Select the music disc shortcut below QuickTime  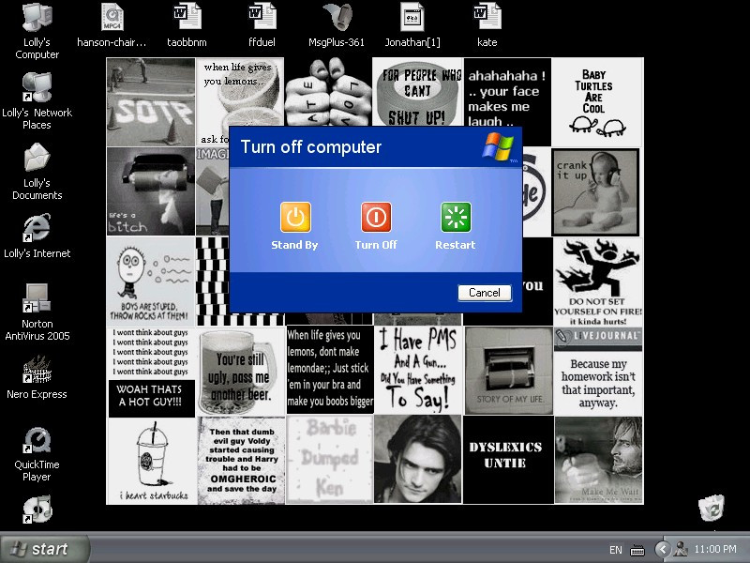(37, 509)
